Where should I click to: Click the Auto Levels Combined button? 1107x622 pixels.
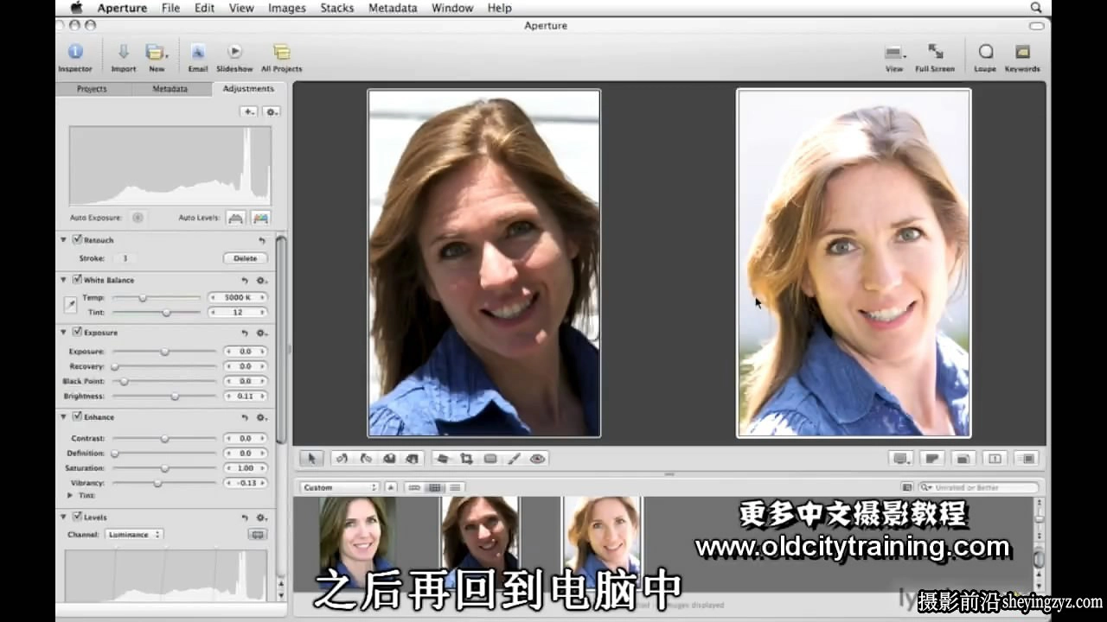pyautogui.click(x=235, y=218)
